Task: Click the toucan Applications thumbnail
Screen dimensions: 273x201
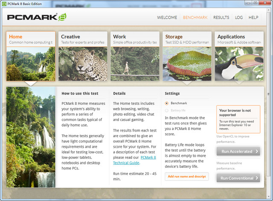Action: pos(239,64)
